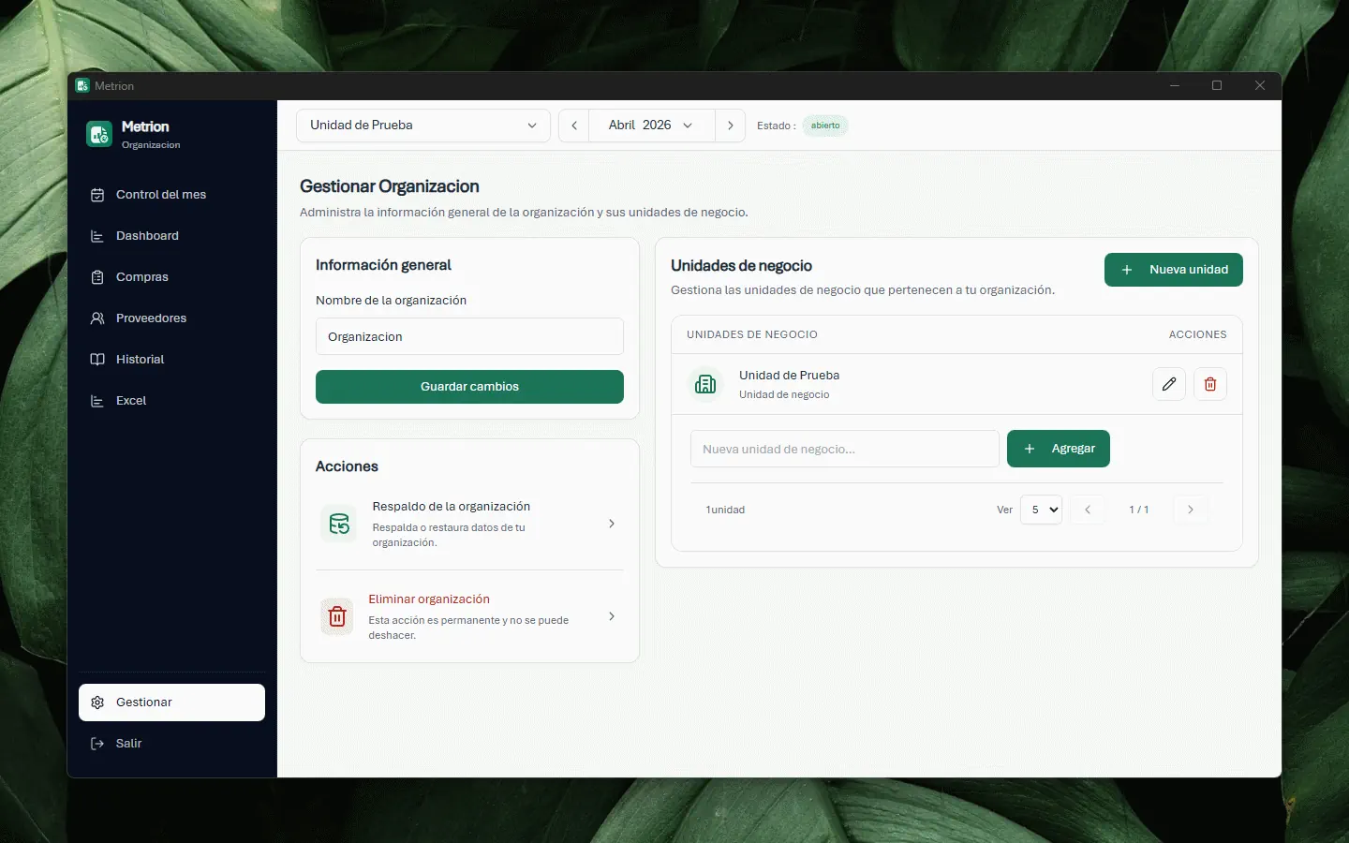The height and width of the screenshot is (843, 1349).
Task: Click Salir to log out
Action: 171,744
